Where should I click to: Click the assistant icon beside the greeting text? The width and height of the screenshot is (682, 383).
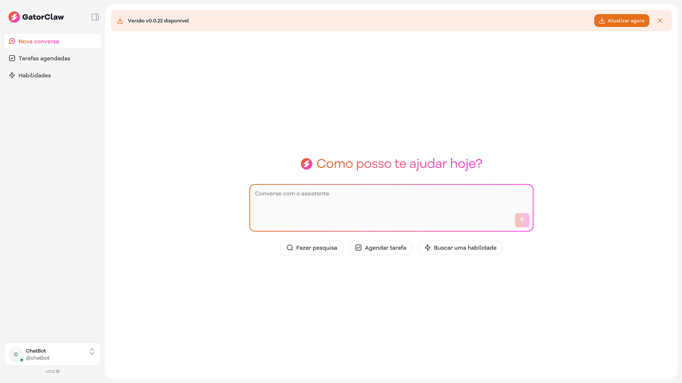pyautogui.click(x=306, y=164)
